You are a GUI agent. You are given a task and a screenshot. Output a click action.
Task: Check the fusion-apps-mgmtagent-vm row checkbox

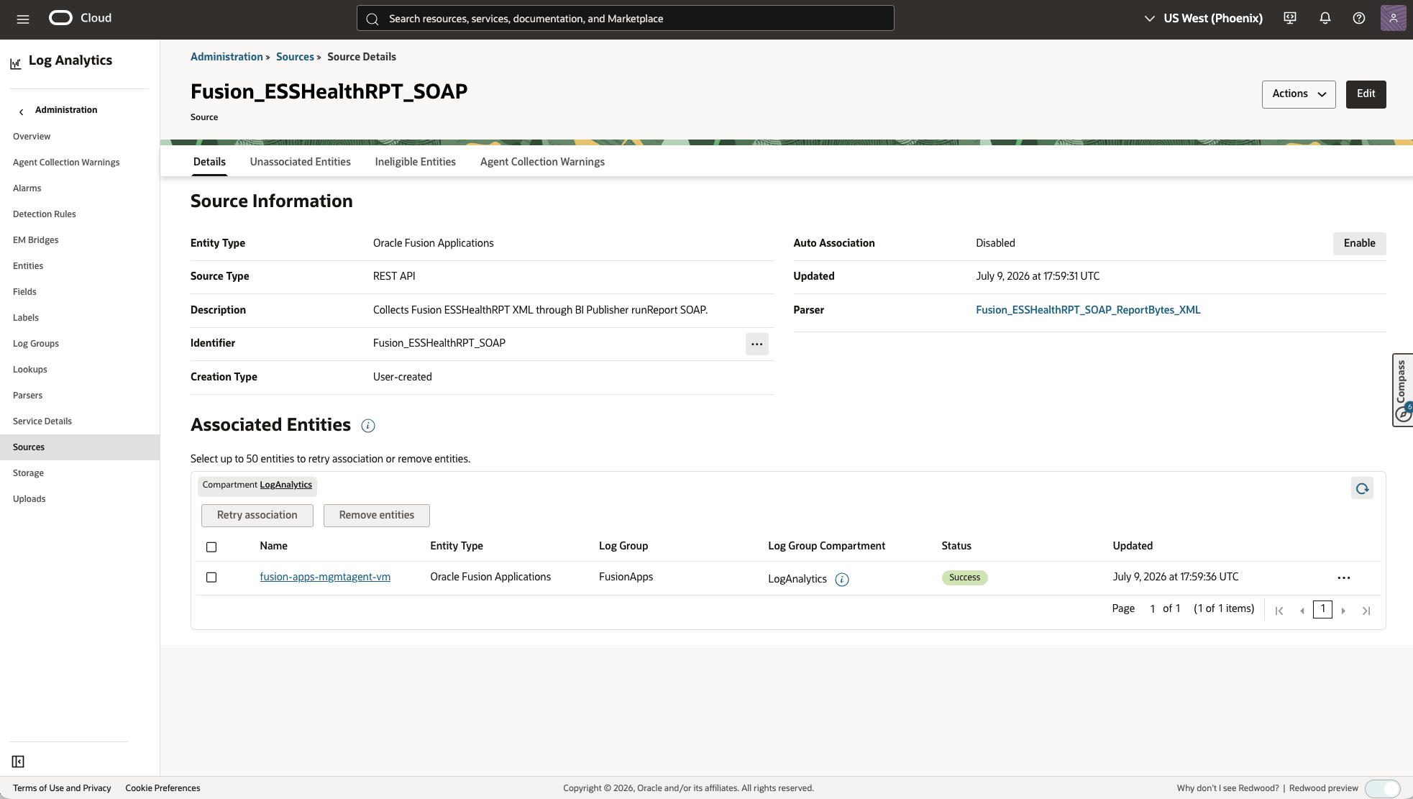tap(211, 577)
